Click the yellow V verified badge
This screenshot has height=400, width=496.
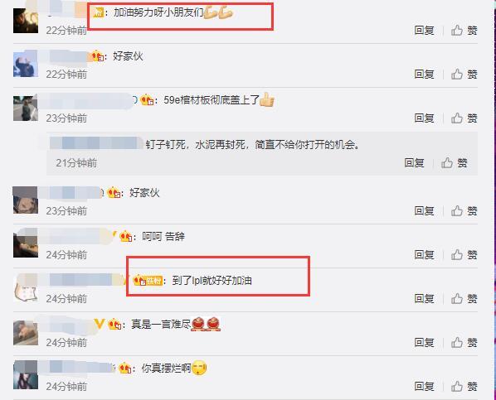pos(100,324)
